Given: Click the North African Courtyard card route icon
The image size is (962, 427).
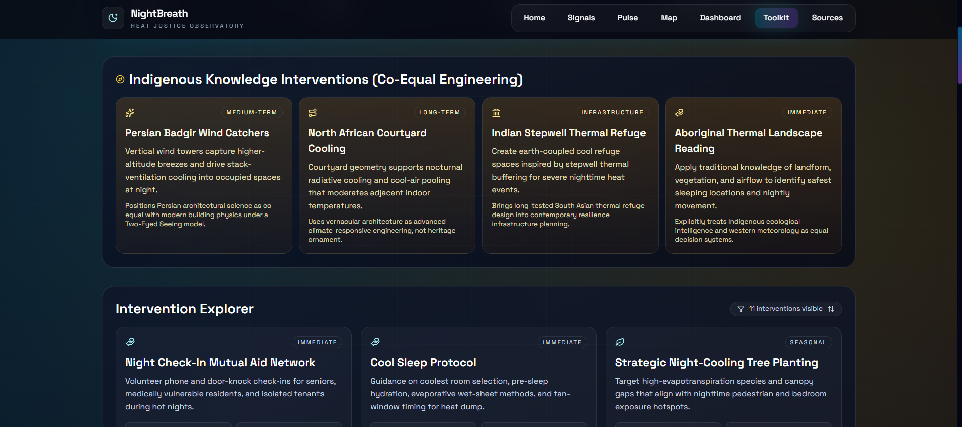Looking at the screenshot, I should [313, 113].
